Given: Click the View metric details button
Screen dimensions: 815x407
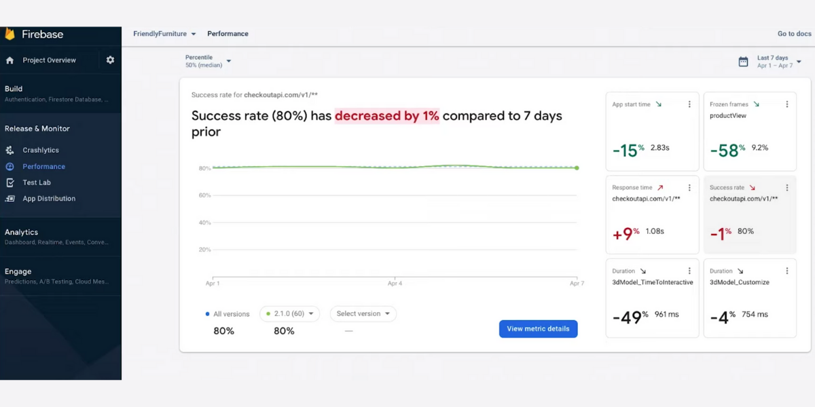Looking at the screenshot, I should pos(538,328).
